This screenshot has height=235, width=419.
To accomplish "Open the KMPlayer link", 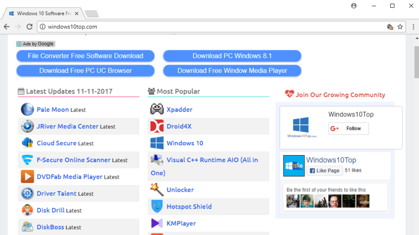I will 181,223.
